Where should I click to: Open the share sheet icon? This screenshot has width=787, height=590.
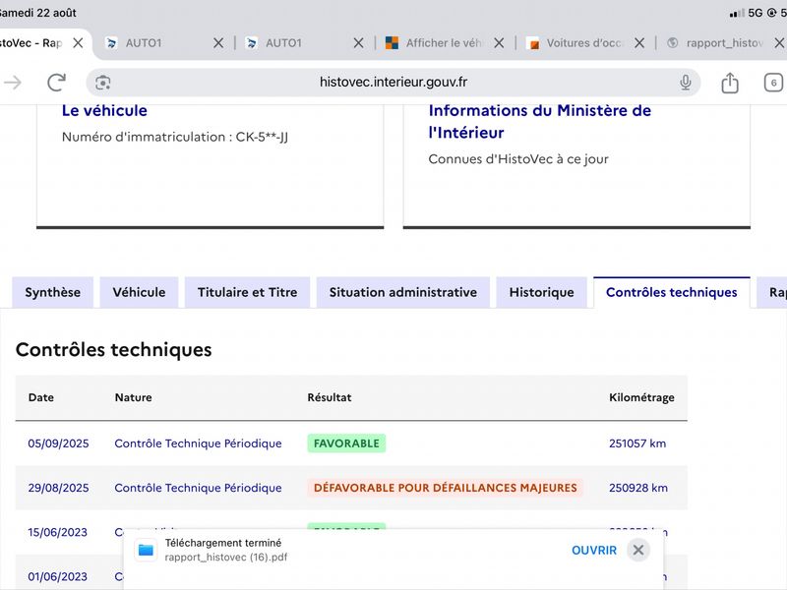(730, 83)
